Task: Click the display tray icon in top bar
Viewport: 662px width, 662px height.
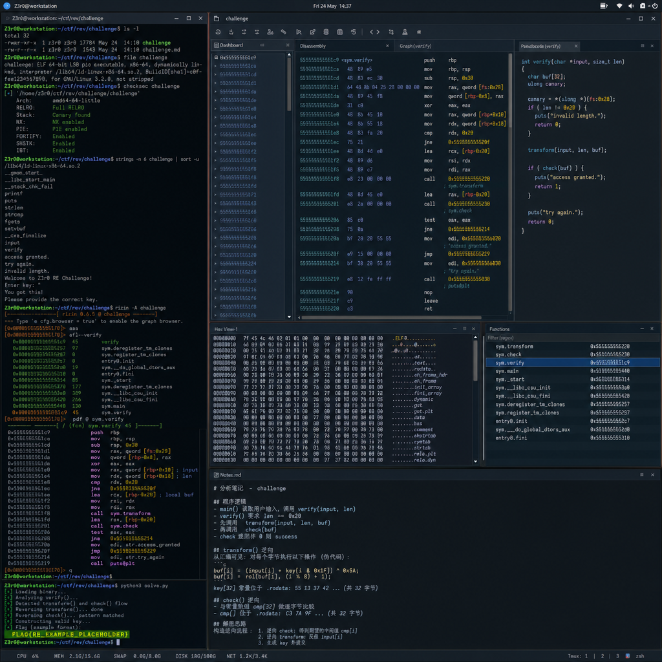Action: [x=604, y=6]
